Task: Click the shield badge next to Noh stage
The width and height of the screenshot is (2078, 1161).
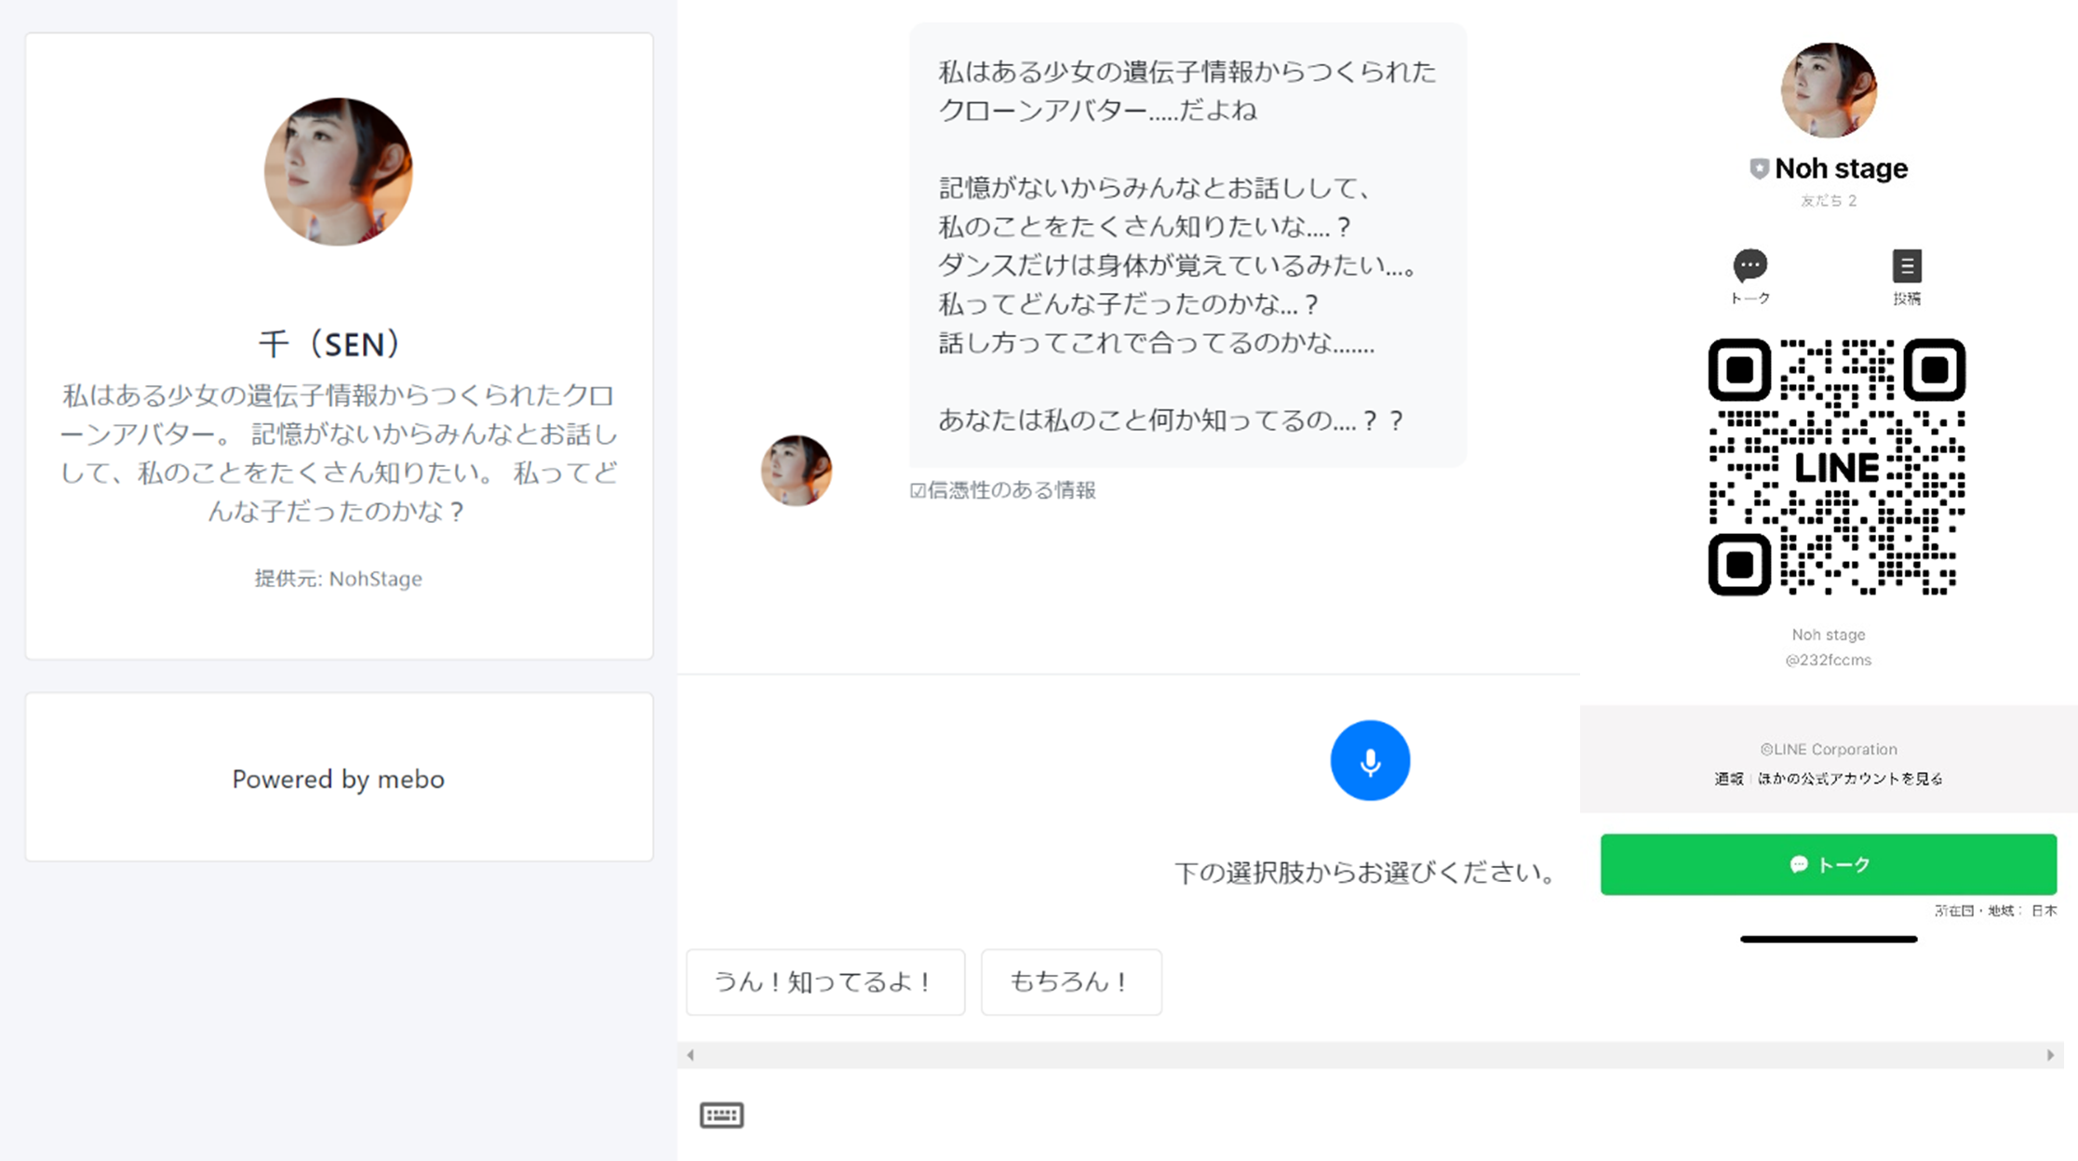Action: point(1758,168)
